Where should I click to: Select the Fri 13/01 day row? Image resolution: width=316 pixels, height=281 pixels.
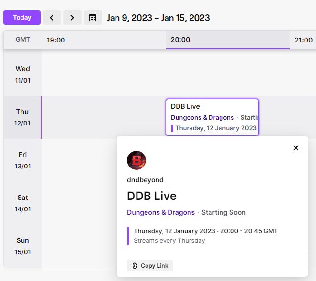pyautogui.click(x=22, y=160)
